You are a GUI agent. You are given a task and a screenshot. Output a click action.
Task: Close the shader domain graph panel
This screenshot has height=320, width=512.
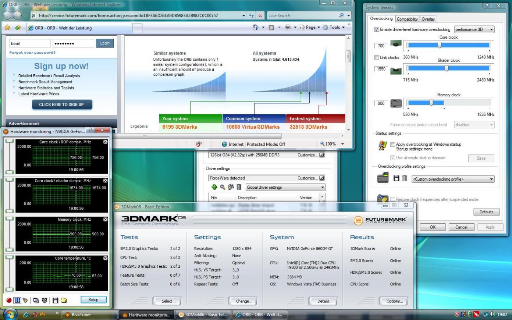(106, 181)
